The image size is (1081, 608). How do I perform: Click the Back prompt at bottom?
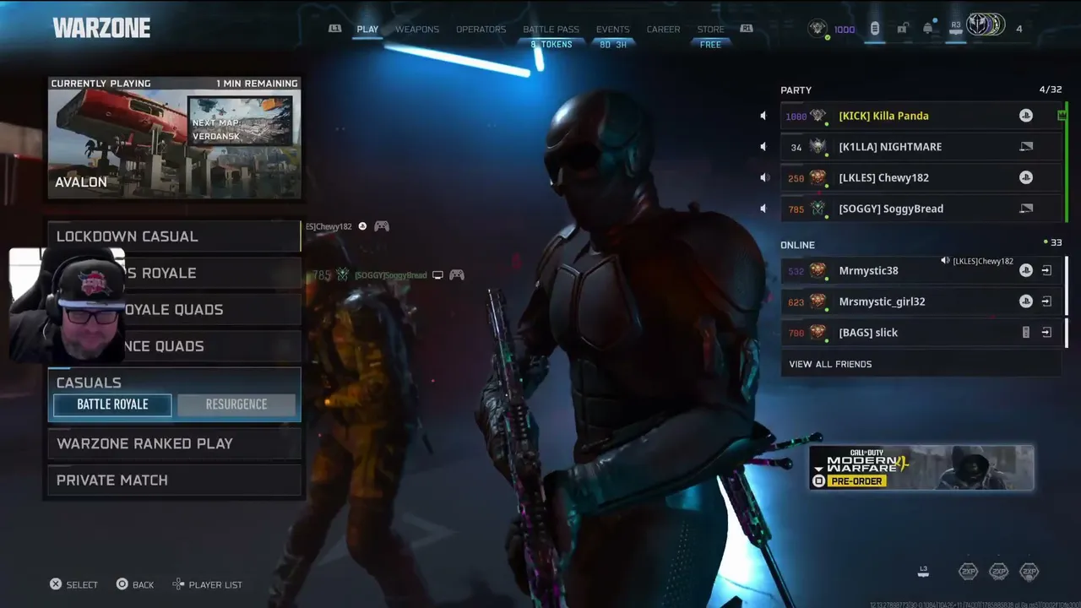coord(135,584)
